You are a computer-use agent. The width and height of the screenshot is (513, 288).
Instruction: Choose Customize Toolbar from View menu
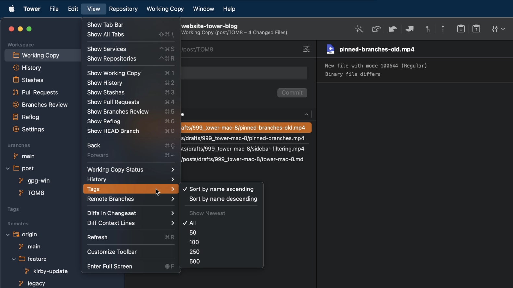tap(112, 252)
